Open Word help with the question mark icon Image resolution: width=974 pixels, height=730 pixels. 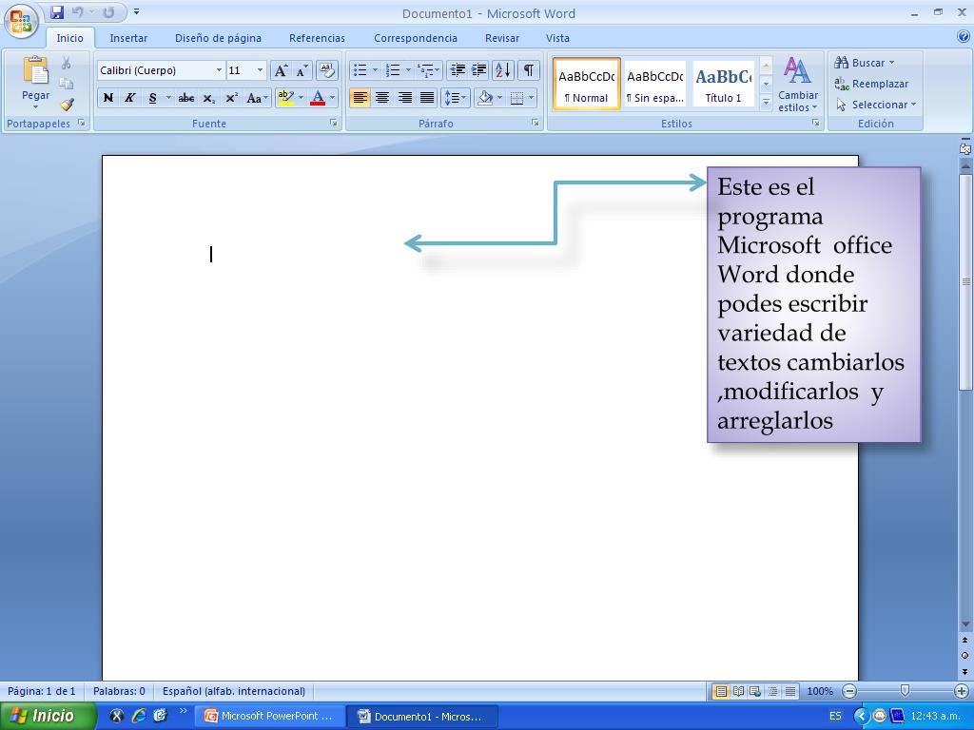(964, 37)
